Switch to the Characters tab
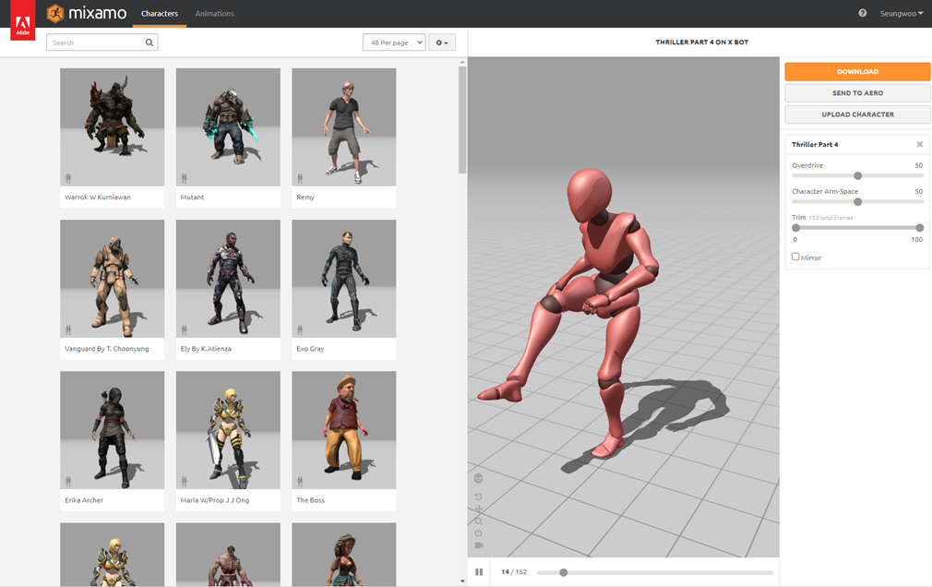This screenshot has width=932, height=587. coord(160,14)
